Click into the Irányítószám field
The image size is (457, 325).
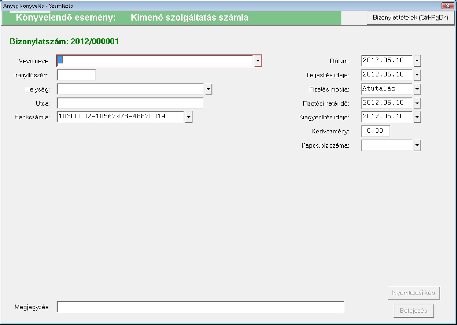(76, 75)
